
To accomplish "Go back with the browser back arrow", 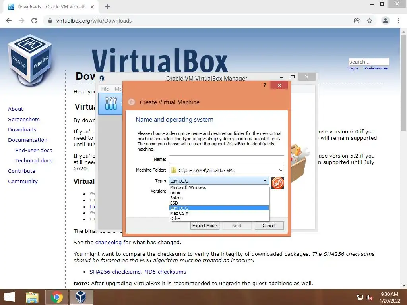I will pyautogui.click(x=9, y=21).
